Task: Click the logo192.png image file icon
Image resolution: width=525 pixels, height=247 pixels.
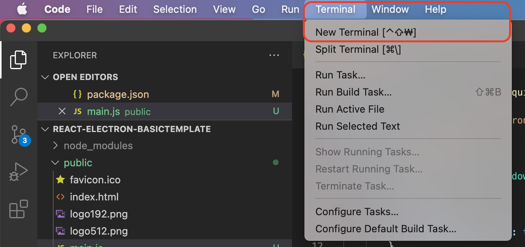Action: (x=60, y=214)
